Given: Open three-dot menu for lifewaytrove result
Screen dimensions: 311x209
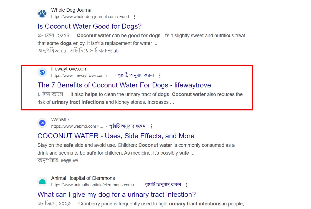Looking at the screenshot, I should tap(160, 75).
